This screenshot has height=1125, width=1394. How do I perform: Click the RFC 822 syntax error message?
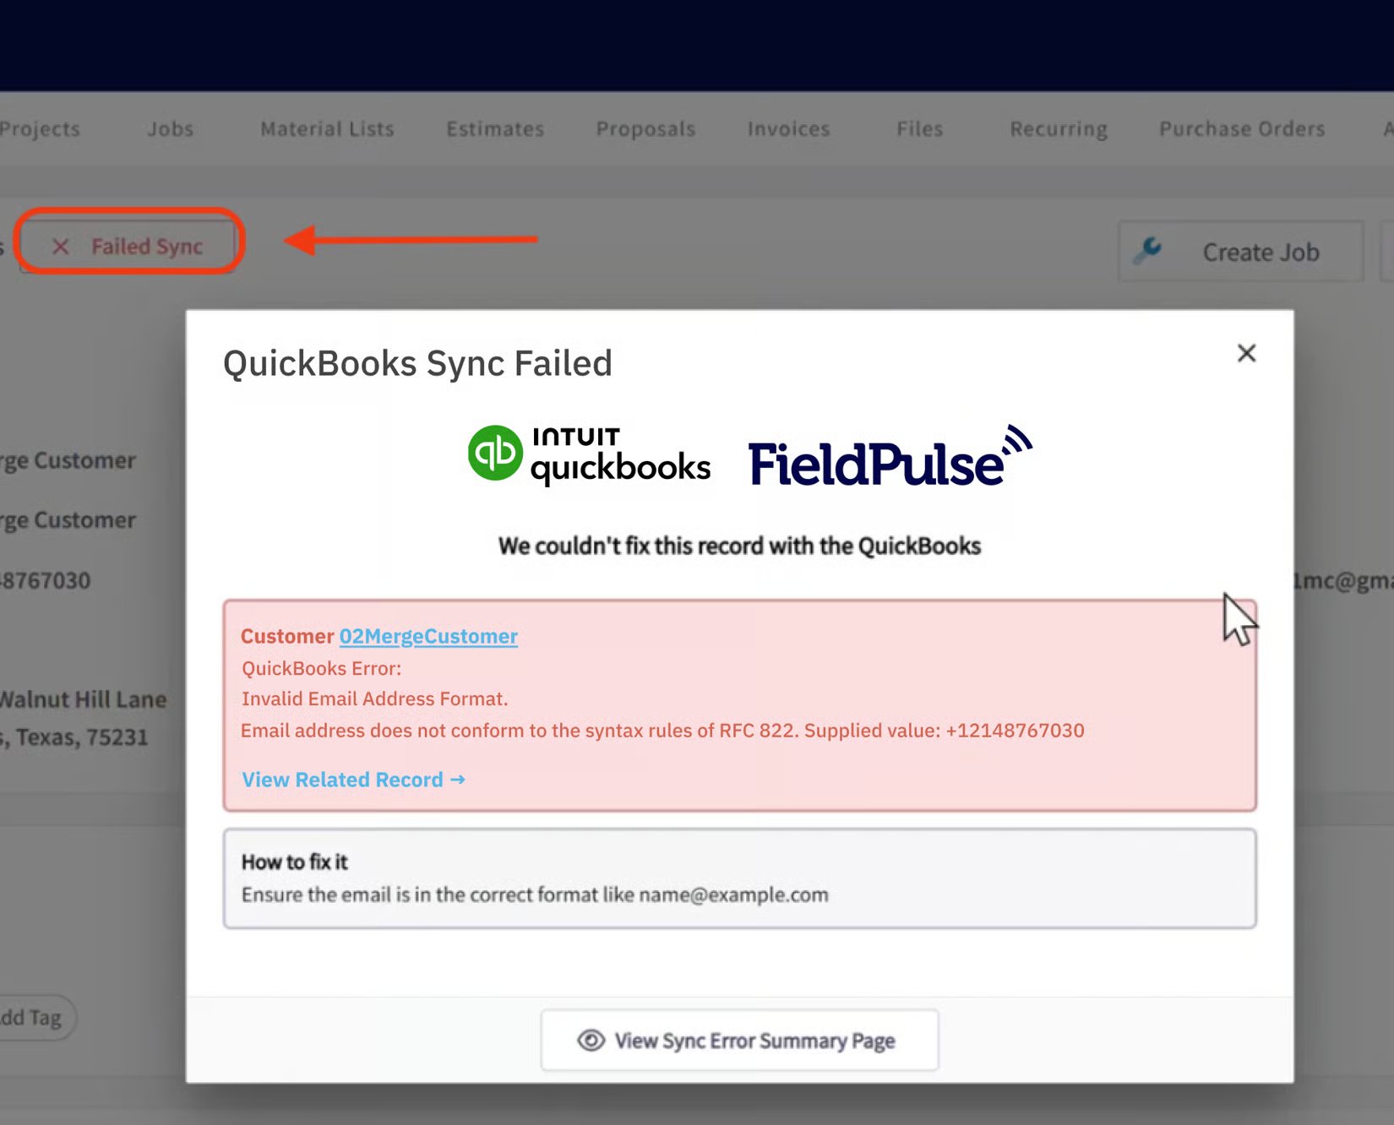click(662, 731)
